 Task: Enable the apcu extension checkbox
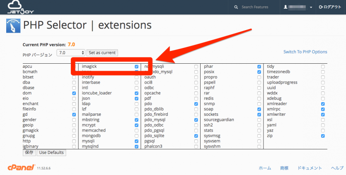(x=74, y=67)
